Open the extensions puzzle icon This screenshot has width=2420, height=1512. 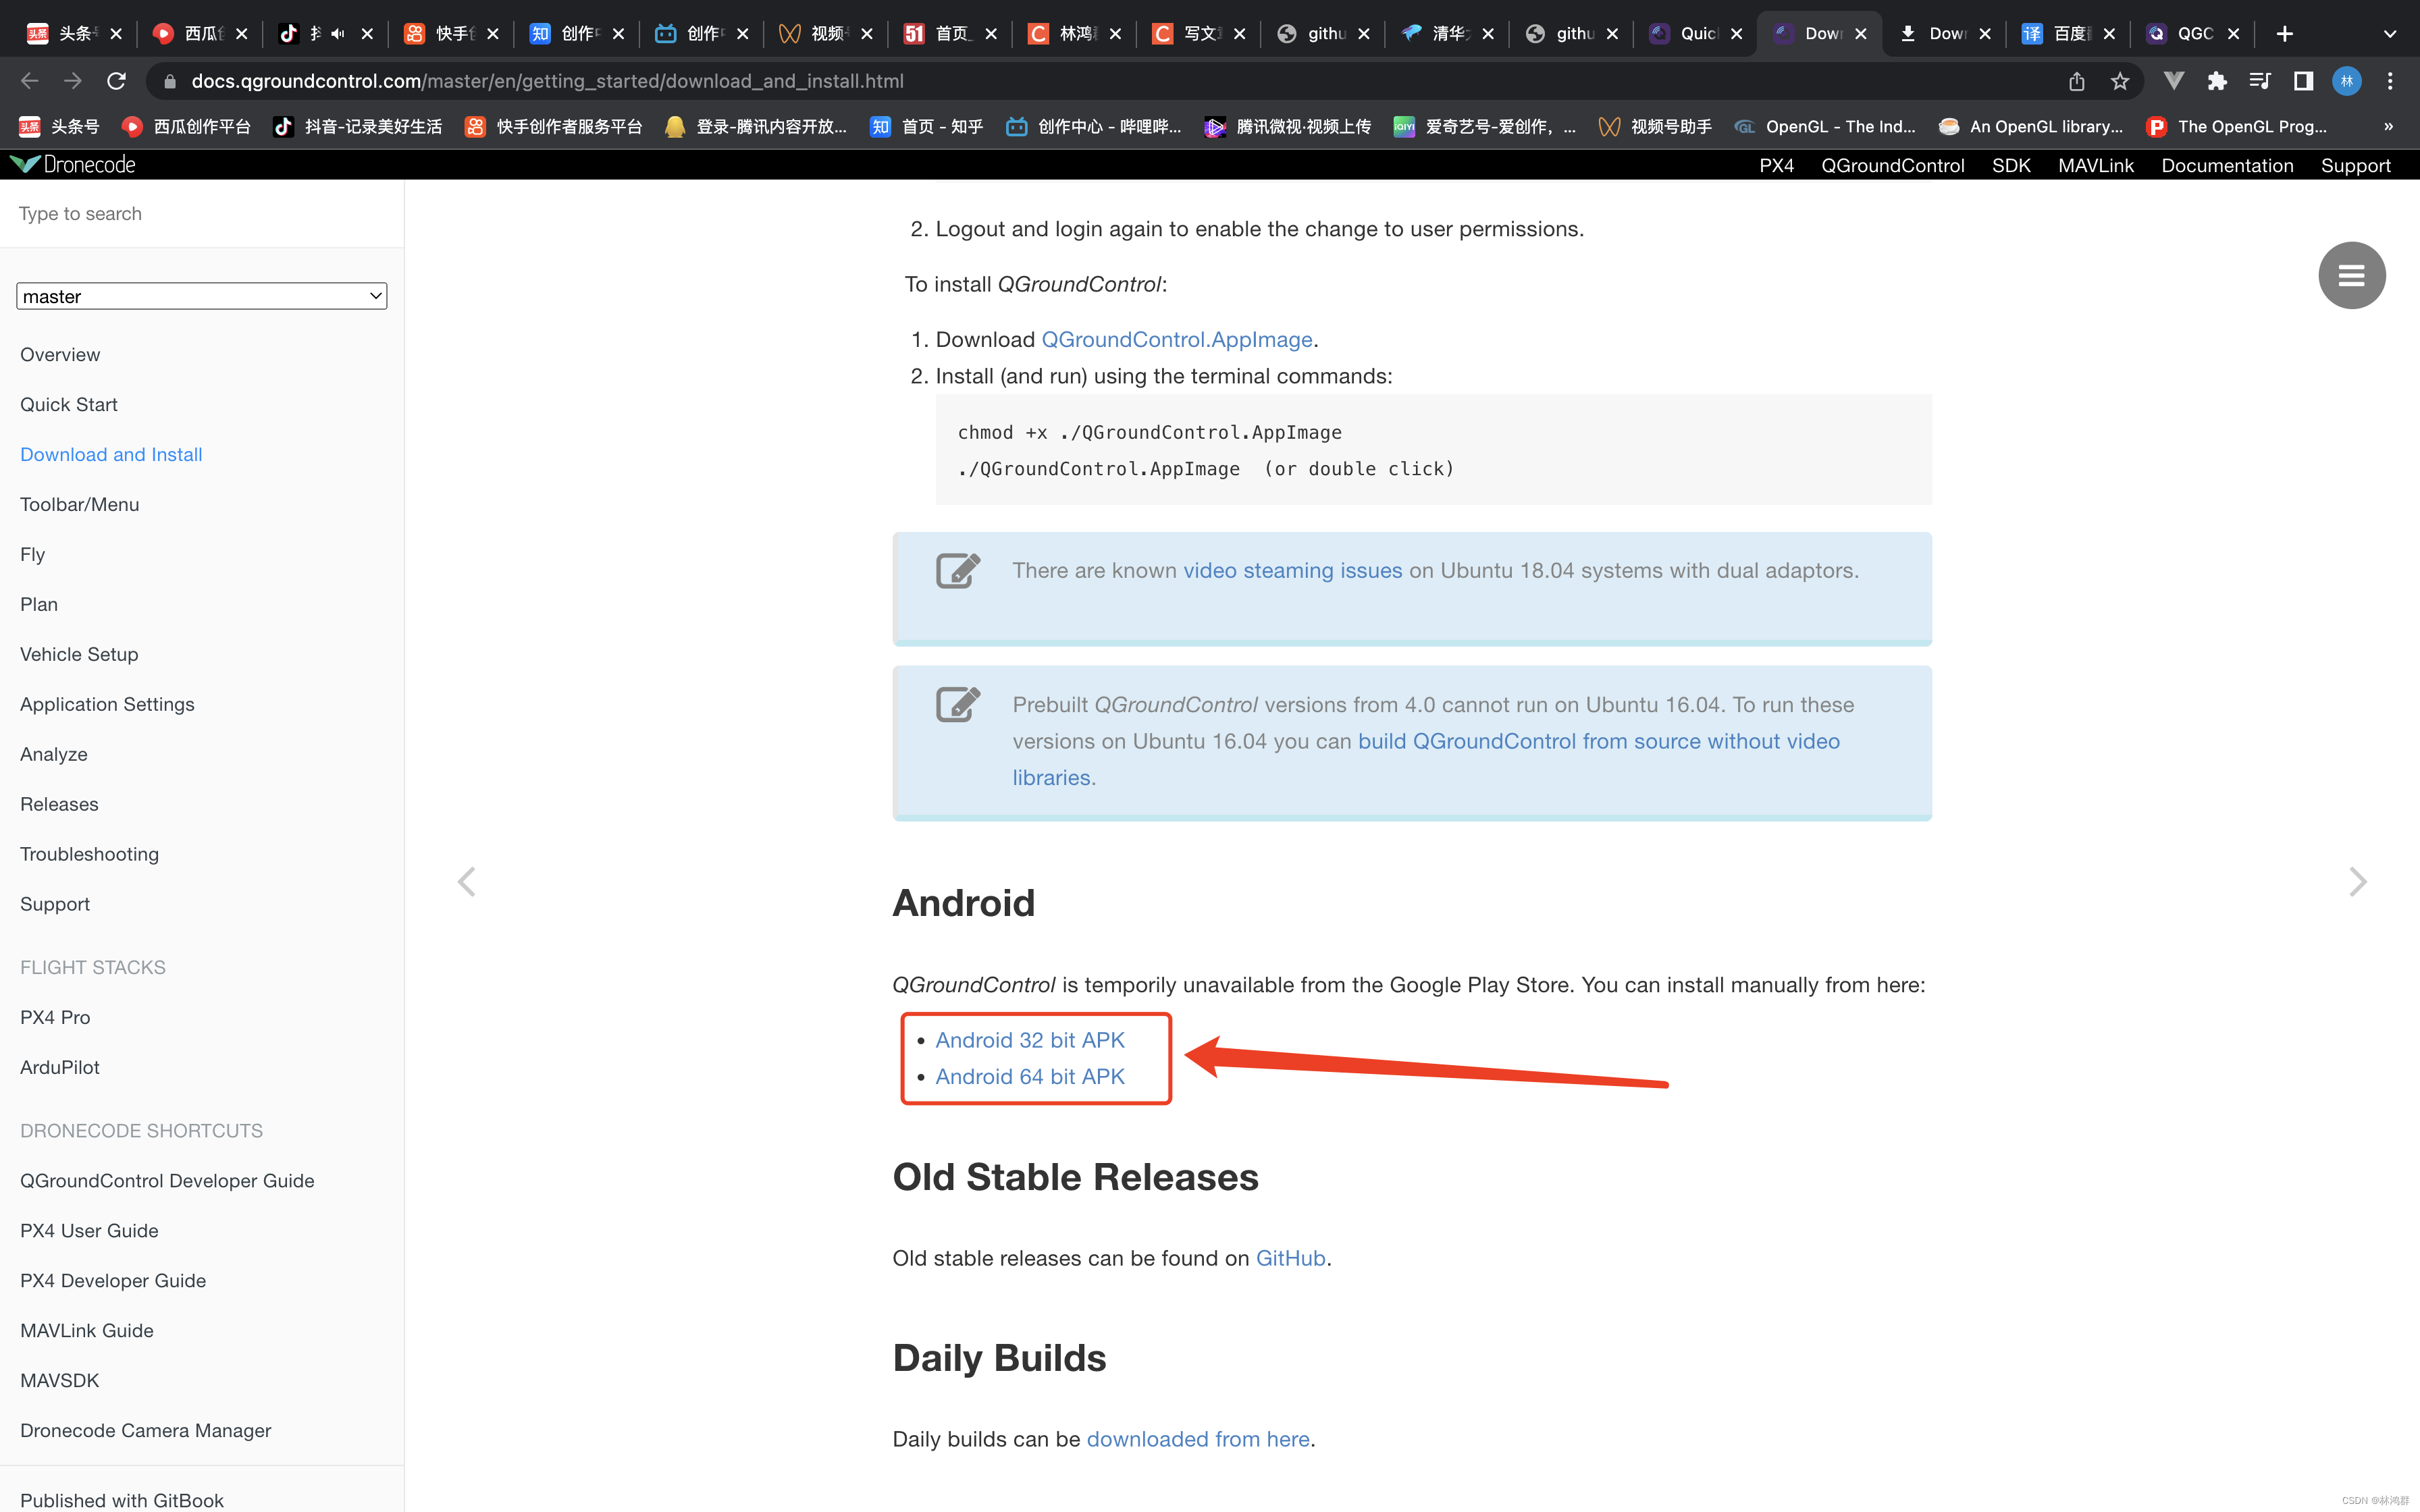[x=2217, y=81]
